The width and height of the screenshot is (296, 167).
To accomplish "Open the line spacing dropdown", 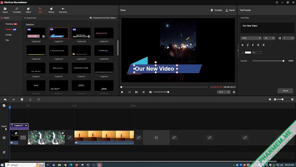I will coord(288,38).
